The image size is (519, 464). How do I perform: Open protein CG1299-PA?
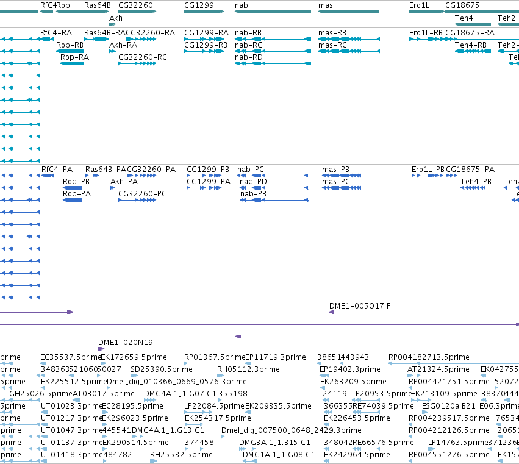tap(209, 182)
